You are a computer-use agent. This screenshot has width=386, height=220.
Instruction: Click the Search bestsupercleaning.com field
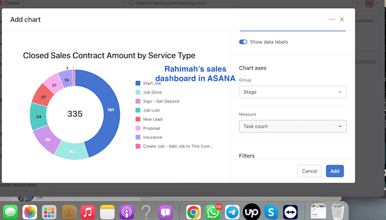pos(180,3)
